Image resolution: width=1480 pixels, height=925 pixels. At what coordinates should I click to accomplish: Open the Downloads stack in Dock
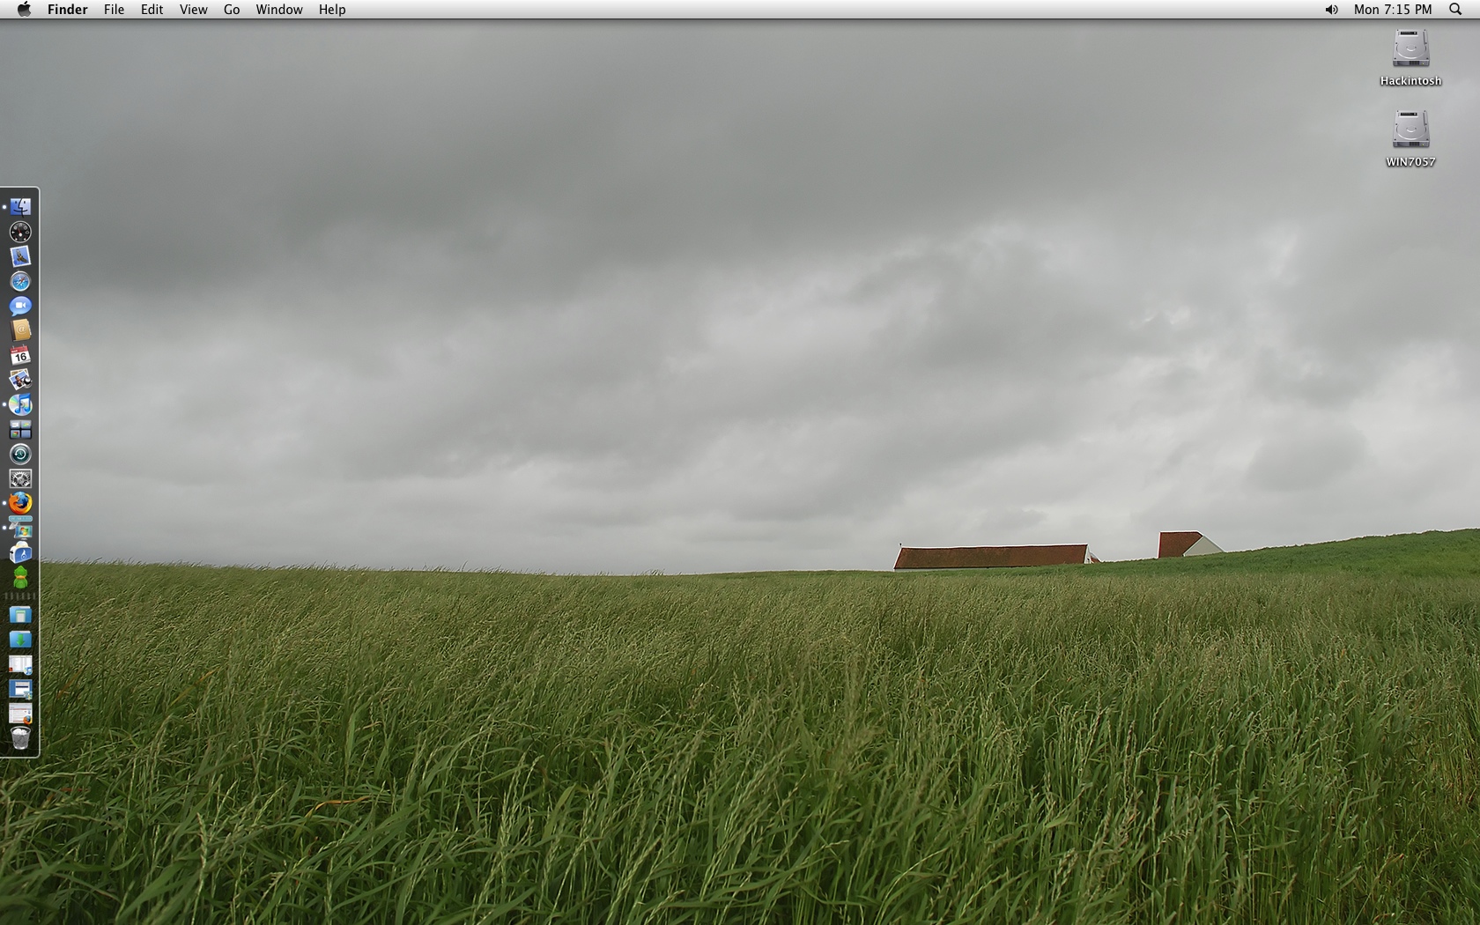[x=20, y=640]
